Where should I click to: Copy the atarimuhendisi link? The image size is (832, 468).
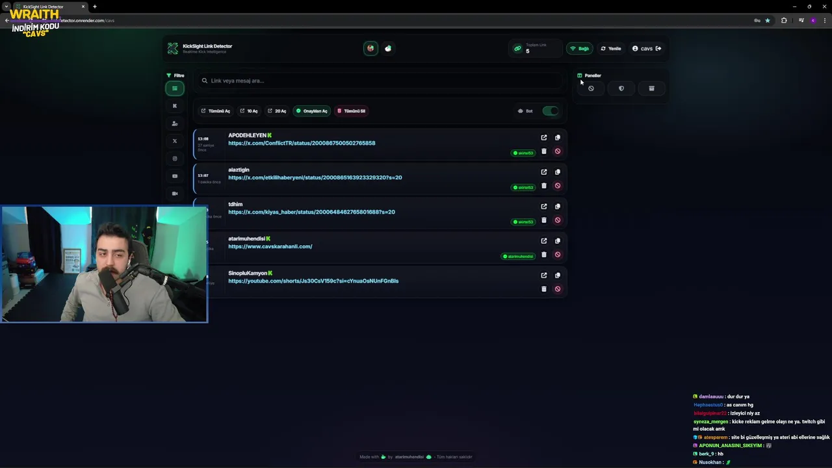pos(558,241)
